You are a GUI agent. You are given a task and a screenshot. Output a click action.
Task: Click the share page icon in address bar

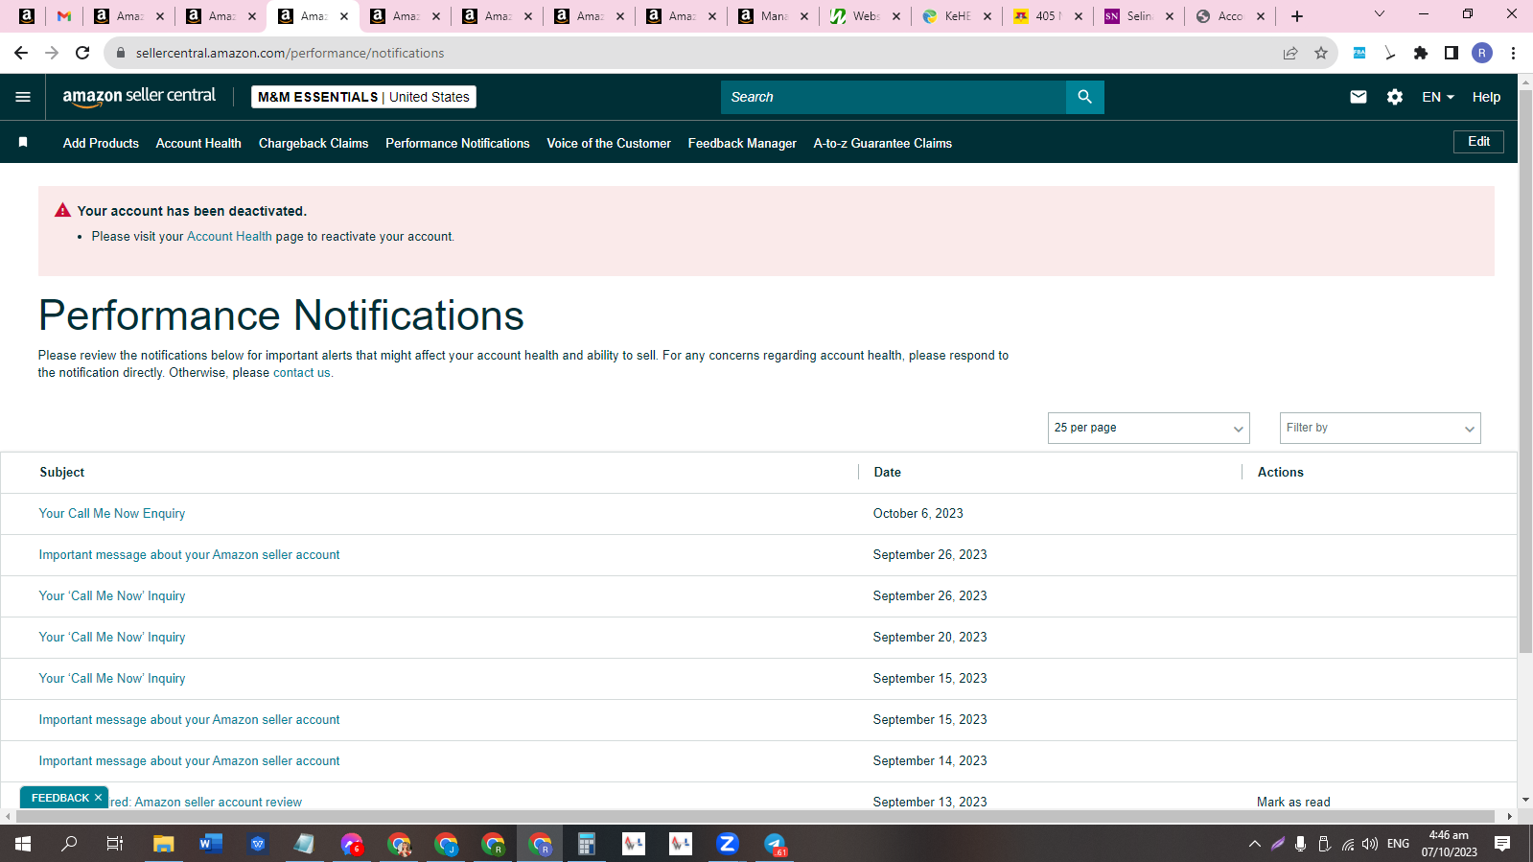tap(1289, 53)
